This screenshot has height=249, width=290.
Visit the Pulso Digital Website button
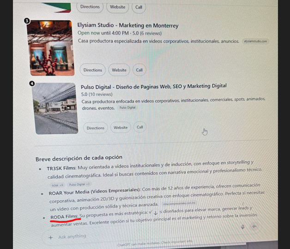(x=121, y=128)
